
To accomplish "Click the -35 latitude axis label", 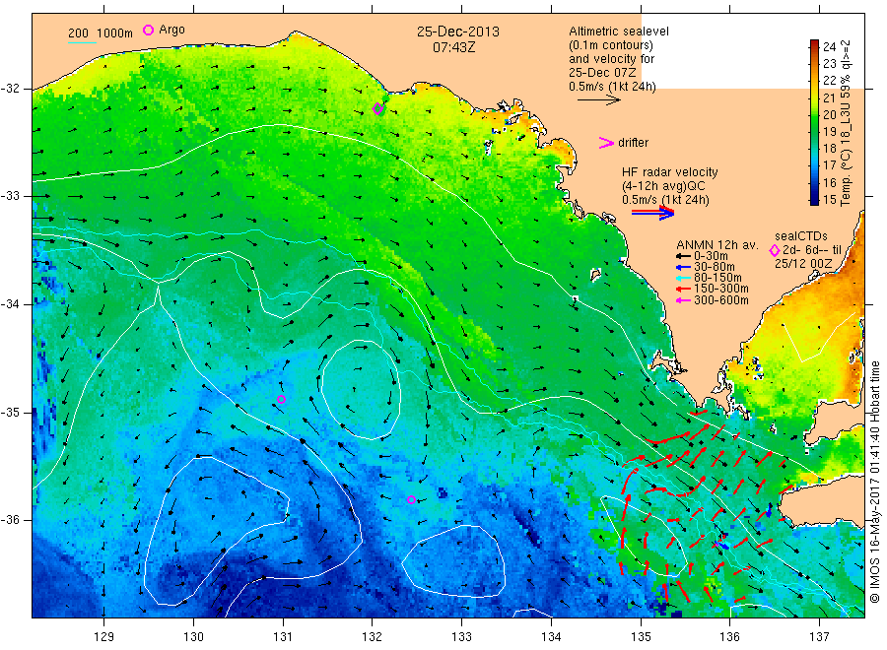I will 10,413.
